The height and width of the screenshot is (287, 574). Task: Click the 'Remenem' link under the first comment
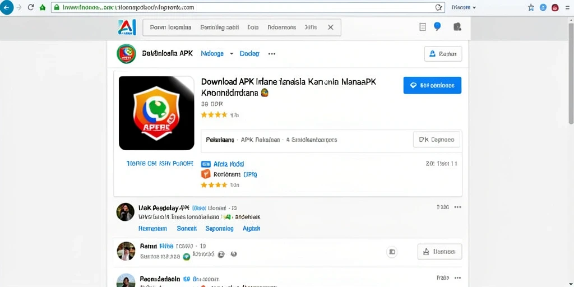click(x=152, y=229)
